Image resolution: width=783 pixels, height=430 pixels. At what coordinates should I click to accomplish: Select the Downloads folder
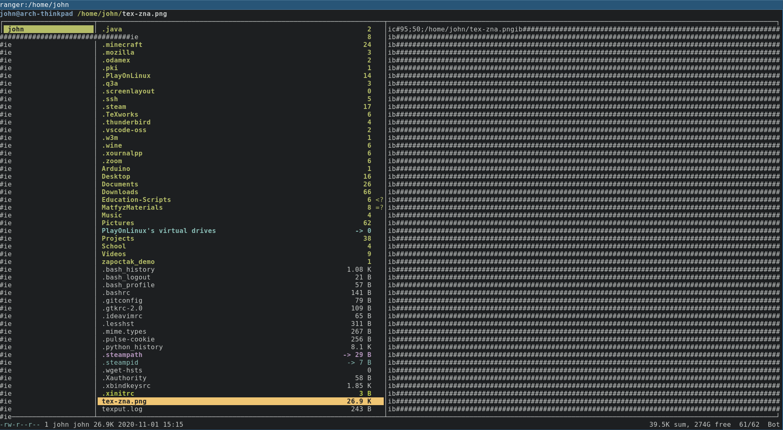point(240,192)
